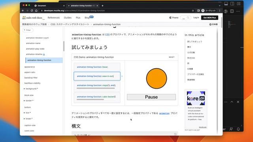The height and width of the screenshot is (142, 253).
Task: Click the incognito profile icon
Action: click(x=203, y=11)
